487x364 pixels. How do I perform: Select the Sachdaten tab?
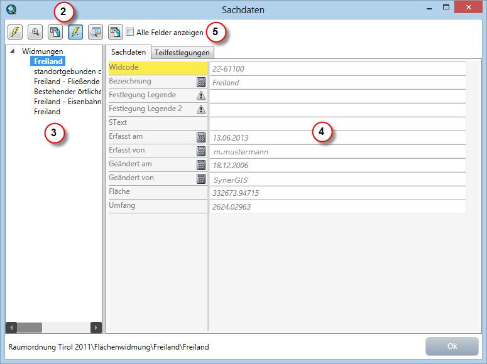(x=128, y=52)
